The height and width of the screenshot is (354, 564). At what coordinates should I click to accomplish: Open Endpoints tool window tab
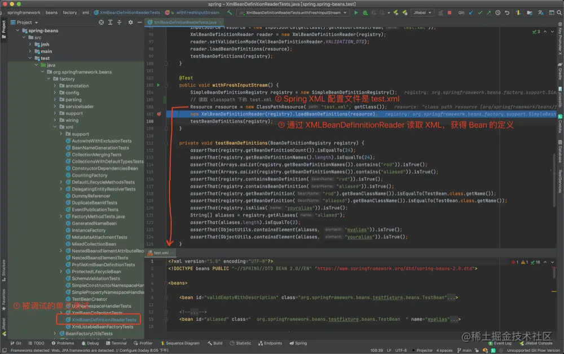click(x=270, y=343)
